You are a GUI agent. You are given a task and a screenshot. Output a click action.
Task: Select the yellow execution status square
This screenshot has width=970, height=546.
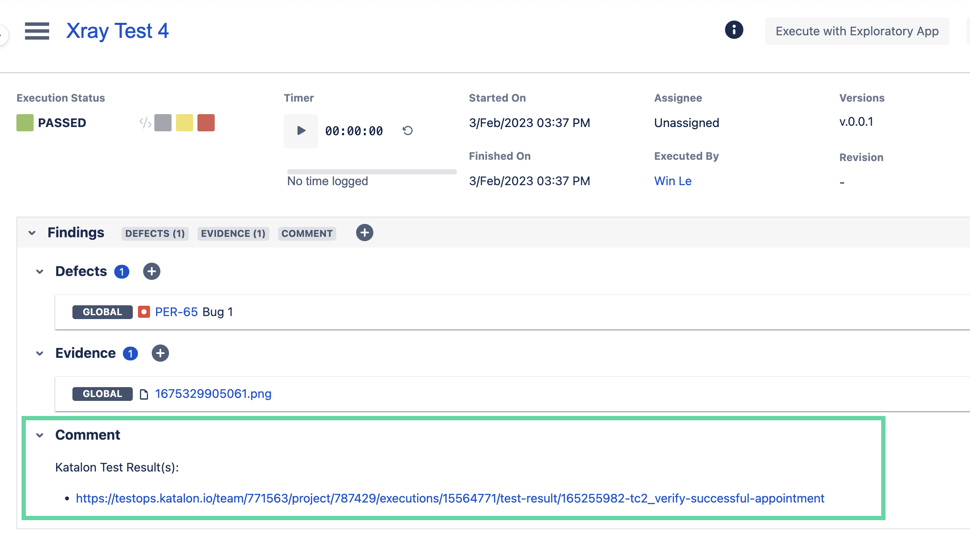click(185, 123)
